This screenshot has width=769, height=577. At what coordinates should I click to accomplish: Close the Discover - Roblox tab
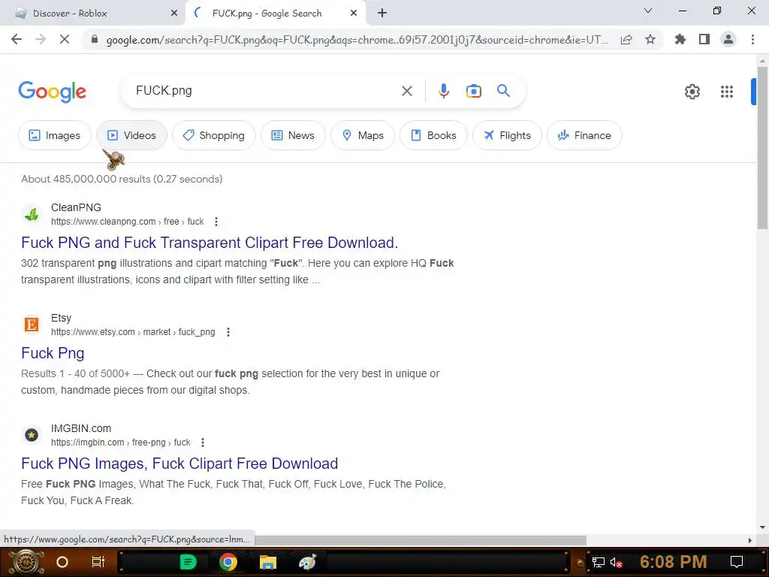click(174, 14)
